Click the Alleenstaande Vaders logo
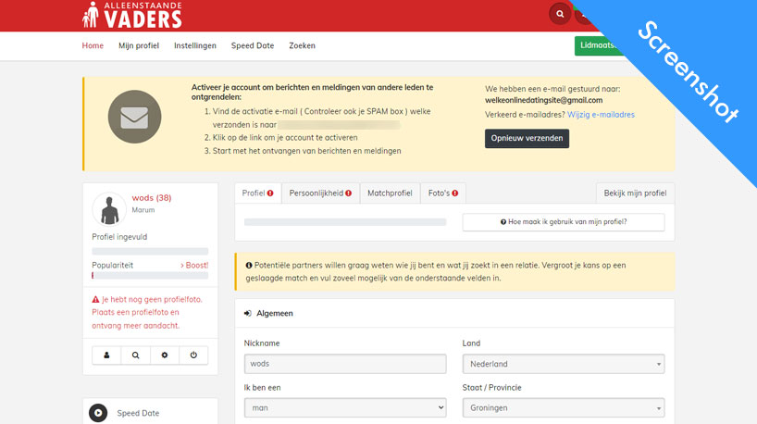The height and width of the screenshot is (424, 757). (x=132, y=15)
